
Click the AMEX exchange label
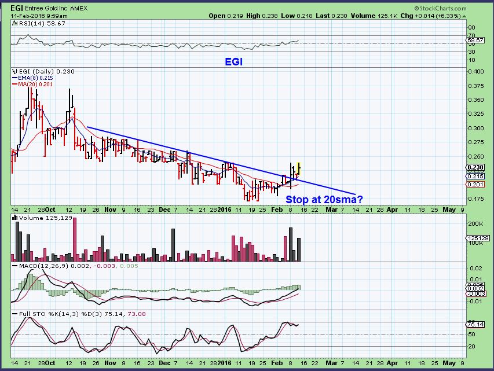78,9
